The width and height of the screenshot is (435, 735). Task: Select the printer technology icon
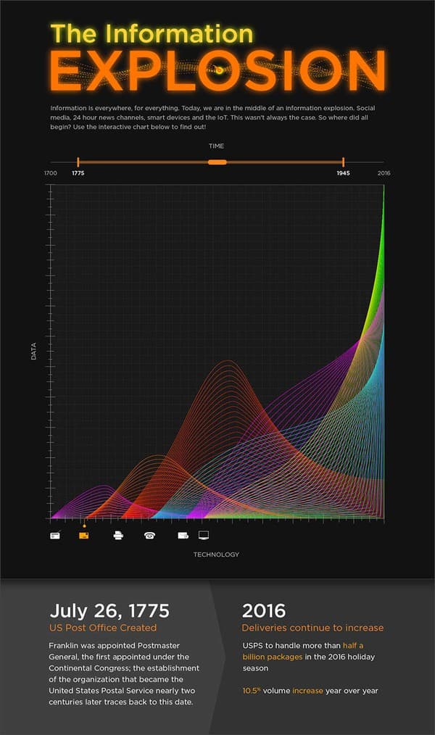tap(118, 536)
